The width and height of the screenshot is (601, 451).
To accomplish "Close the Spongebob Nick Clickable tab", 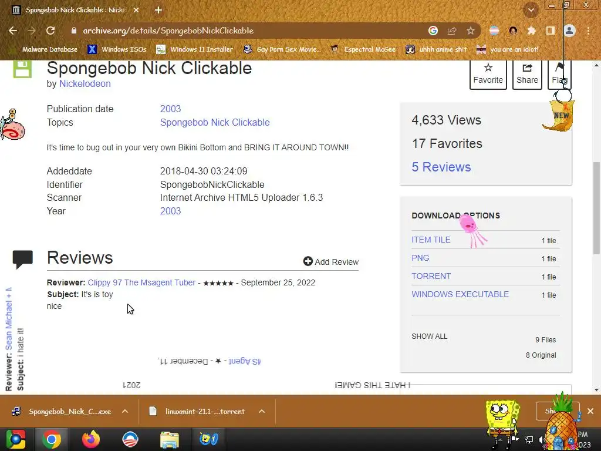I will [136, 10].
